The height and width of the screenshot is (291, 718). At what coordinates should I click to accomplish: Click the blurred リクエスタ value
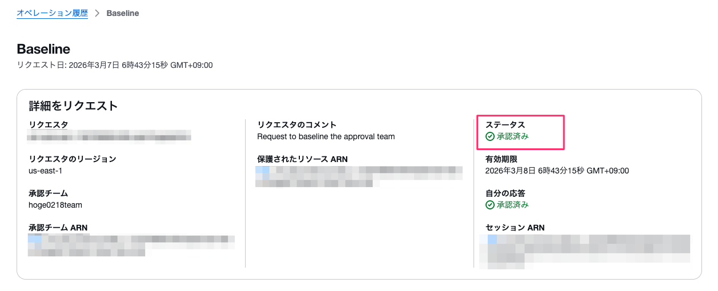tap(109, 136)
